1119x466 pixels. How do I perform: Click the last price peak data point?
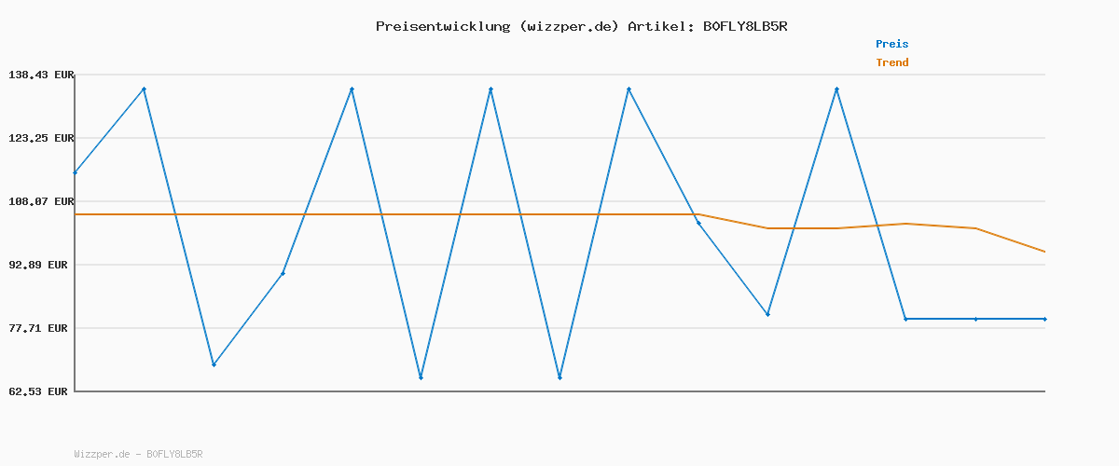coord(836,89)
